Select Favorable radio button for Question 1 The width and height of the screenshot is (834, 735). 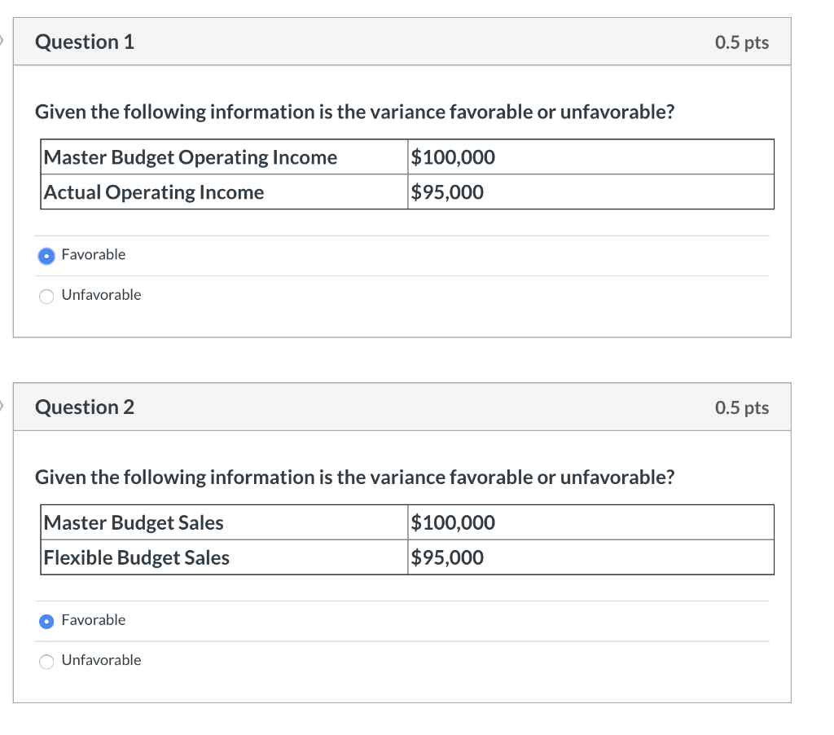pyautogui.click(x=48, y=256)
